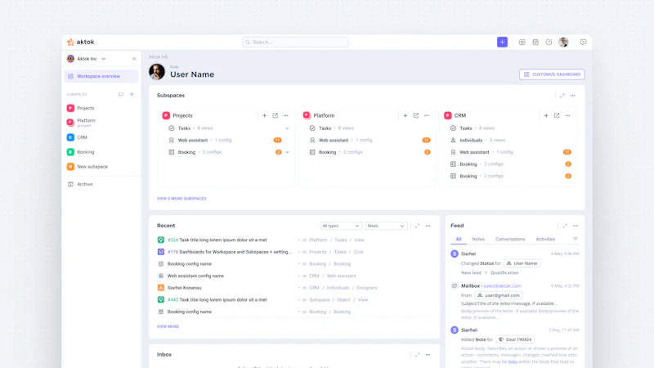Open sales@aktok.com mailbox link

(502, 285)
